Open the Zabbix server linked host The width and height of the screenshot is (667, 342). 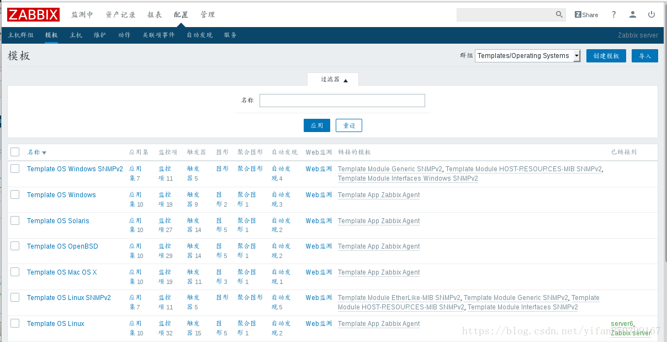point(631,333)
